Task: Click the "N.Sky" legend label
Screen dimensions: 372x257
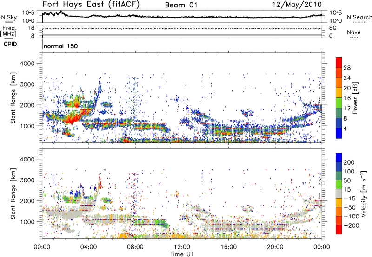Action: click(9, 17)
